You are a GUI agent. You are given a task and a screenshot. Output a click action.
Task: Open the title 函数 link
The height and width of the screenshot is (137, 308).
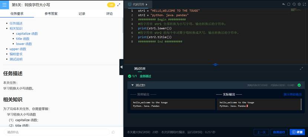(x=23, y=39)
